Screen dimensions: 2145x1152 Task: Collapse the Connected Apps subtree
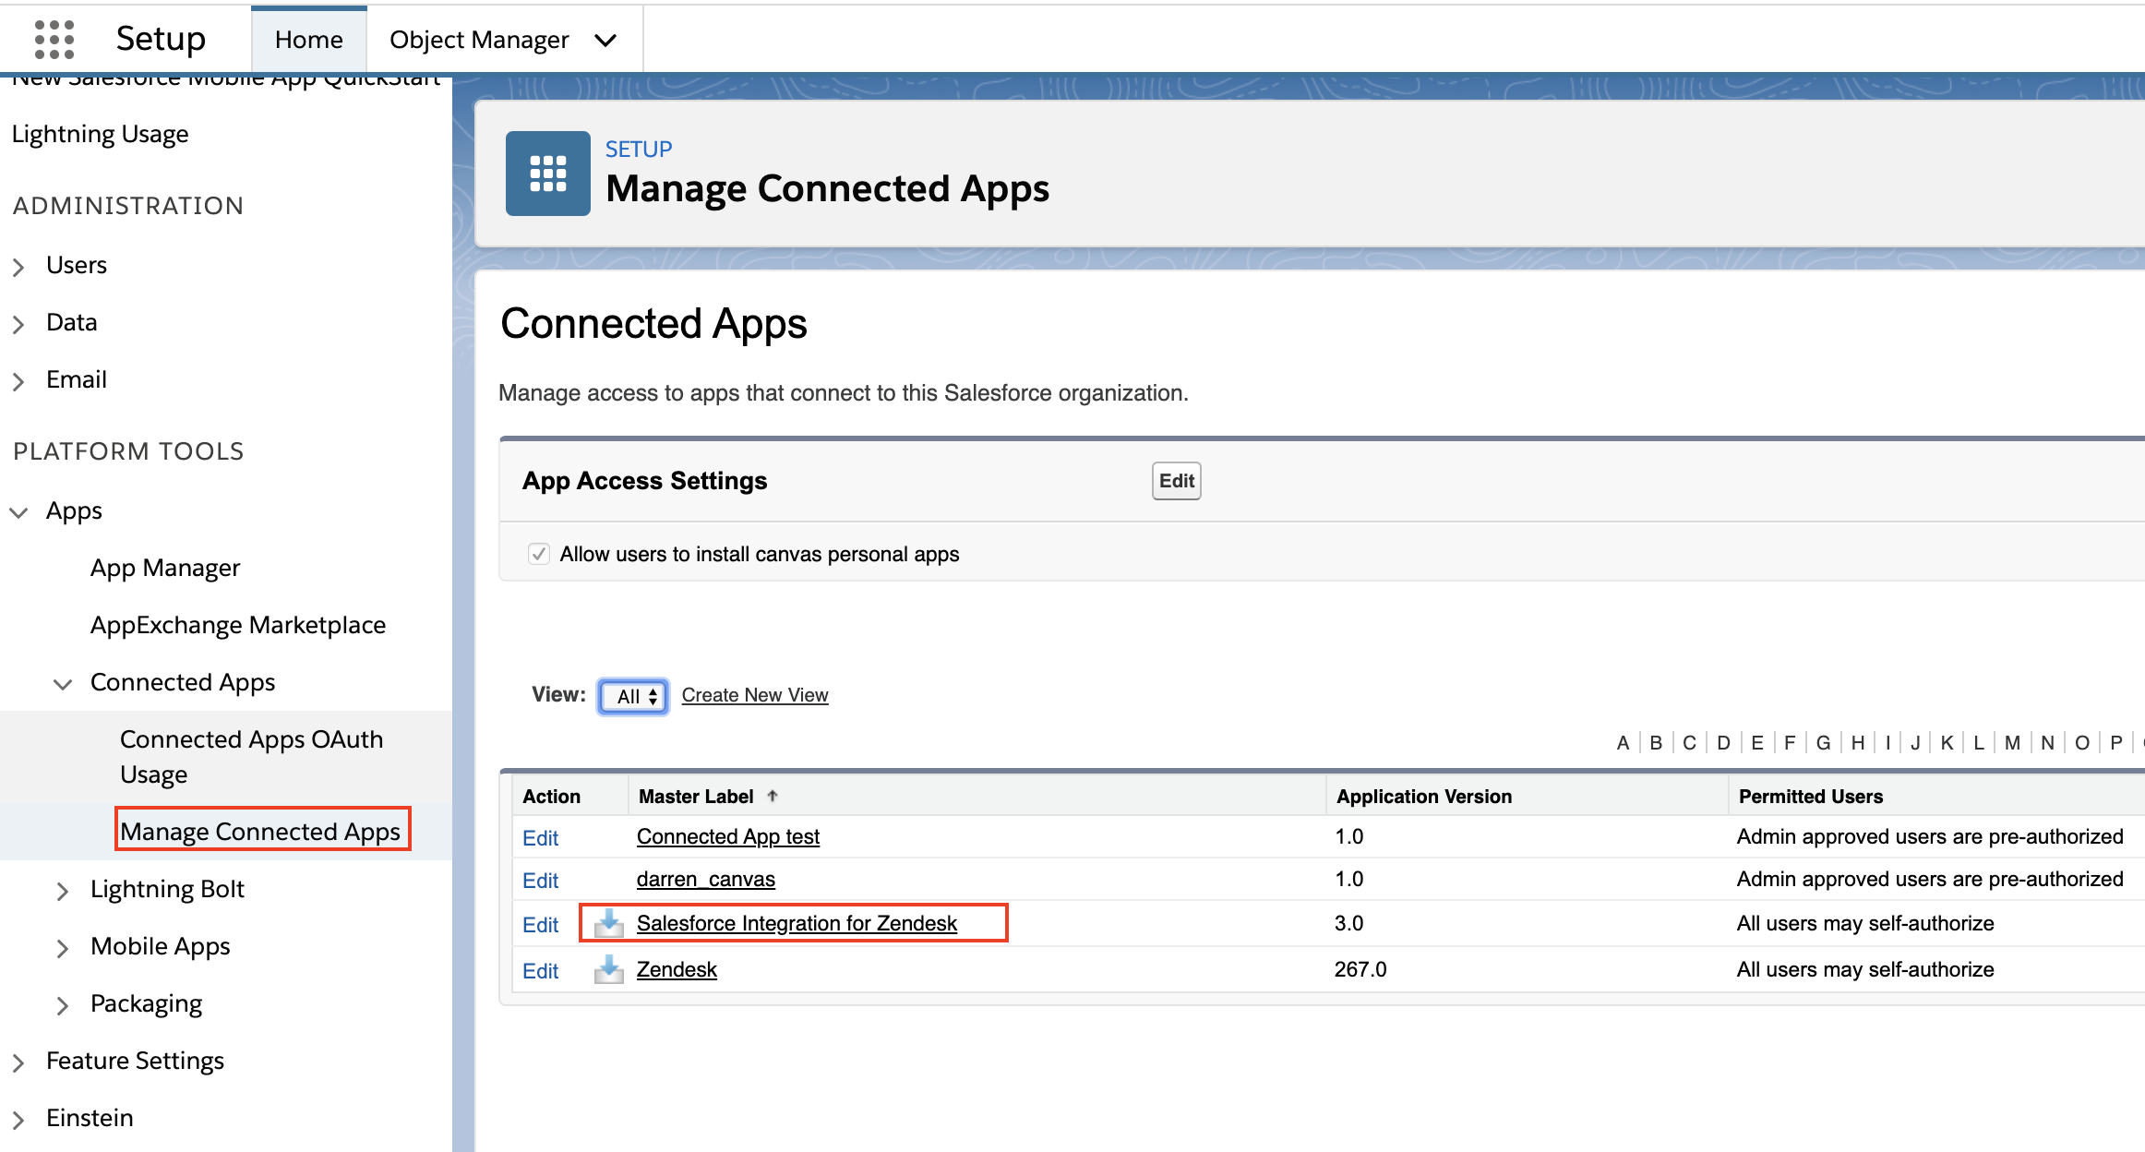coord(63,683)
